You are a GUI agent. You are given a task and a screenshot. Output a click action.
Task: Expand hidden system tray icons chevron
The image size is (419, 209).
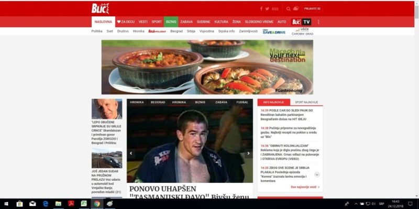click(x=356, y=204)
